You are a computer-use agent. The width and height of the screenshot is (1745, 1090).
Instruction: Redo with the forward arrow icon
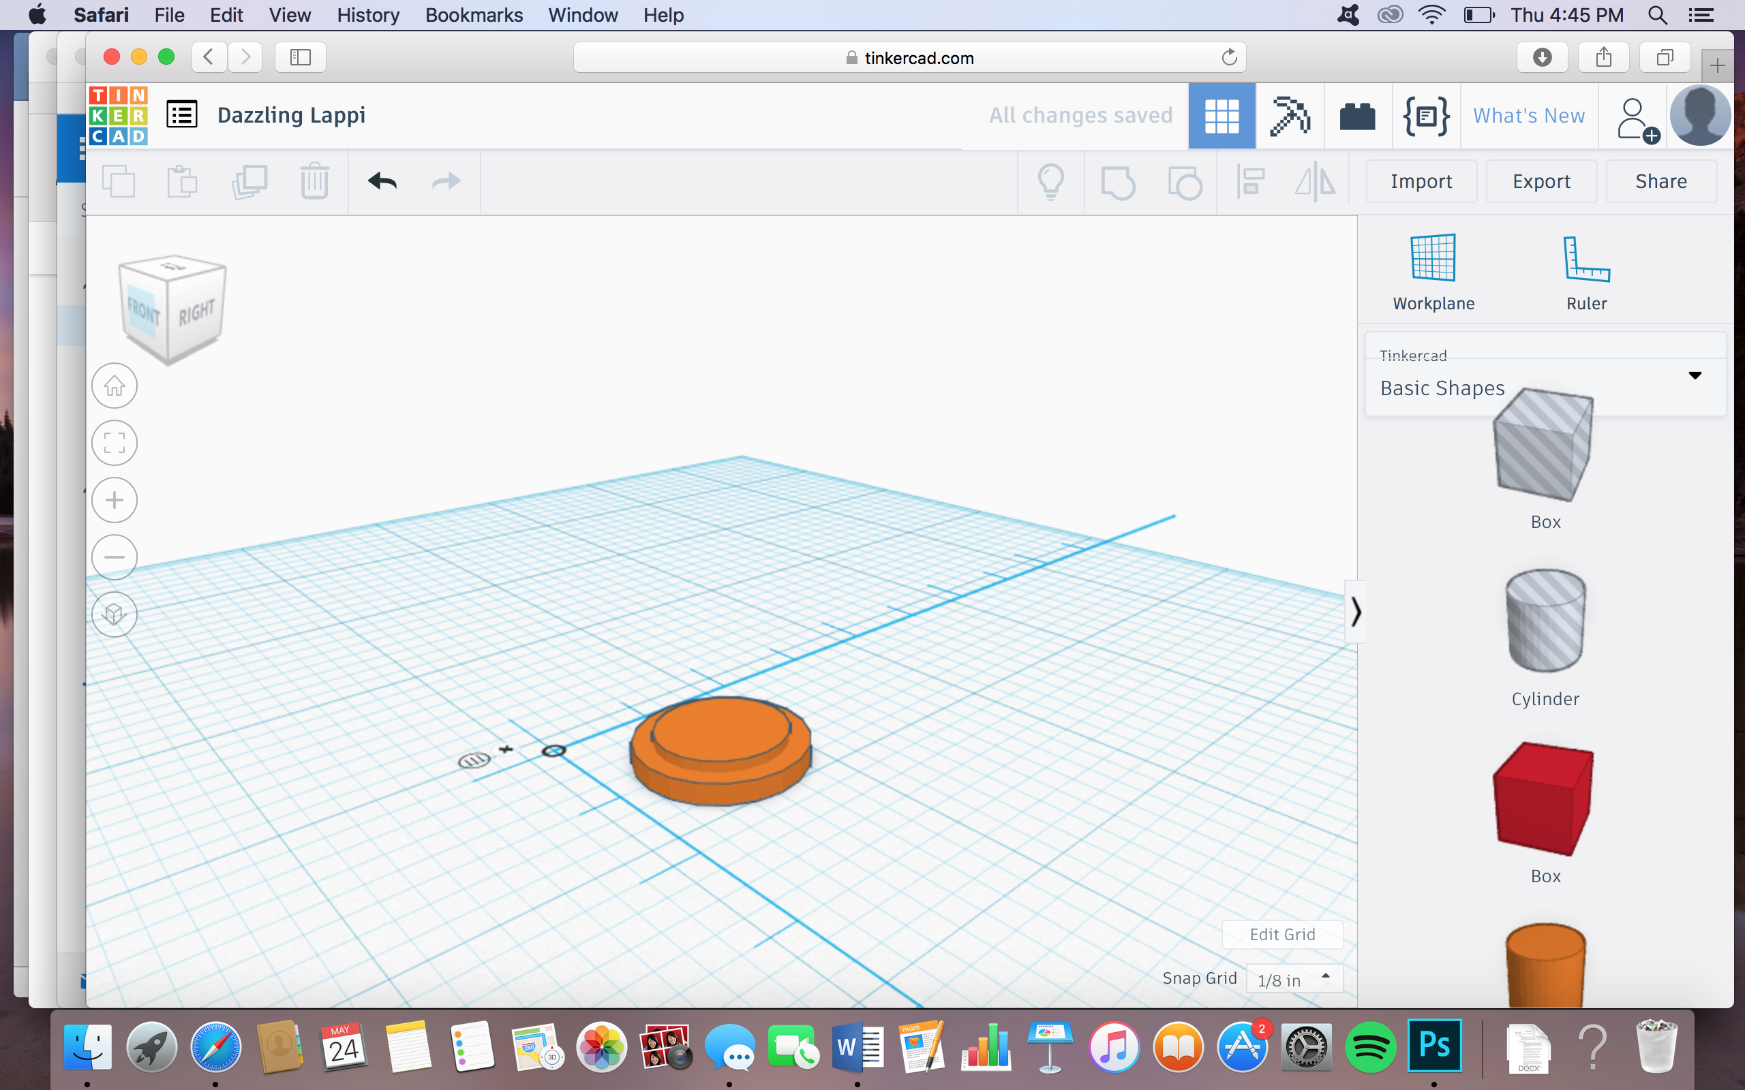click(446, 181)
